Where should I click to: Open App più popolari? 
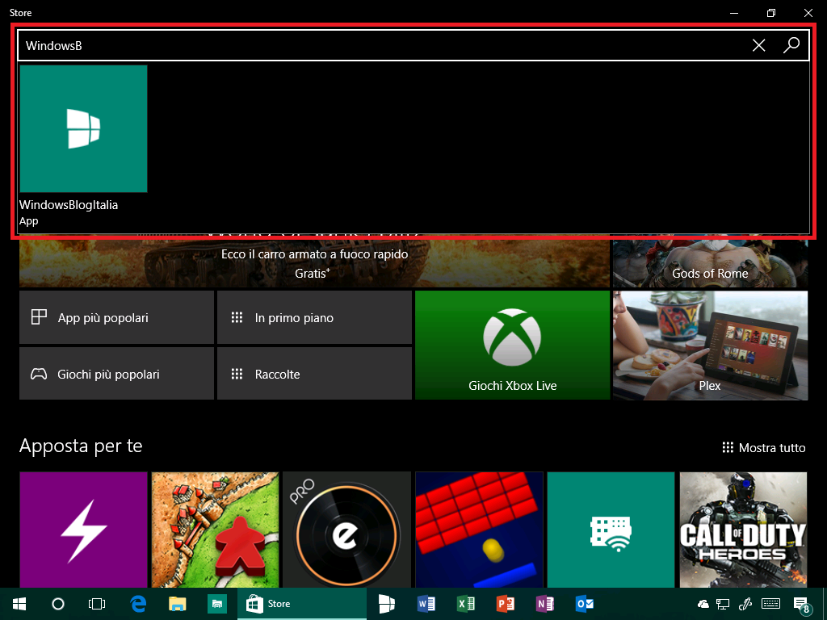[x=116, y=317]
